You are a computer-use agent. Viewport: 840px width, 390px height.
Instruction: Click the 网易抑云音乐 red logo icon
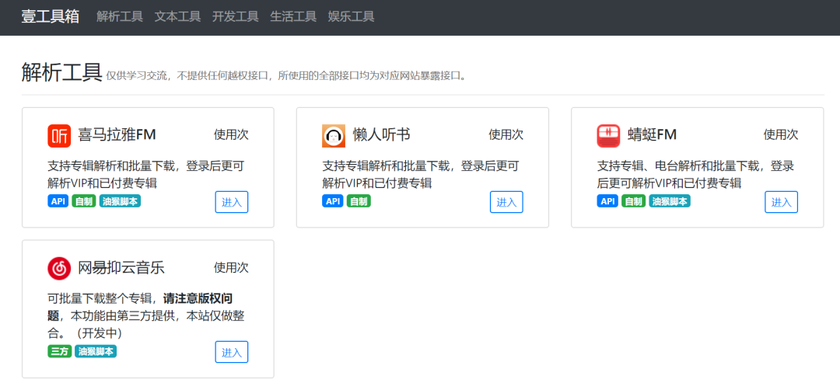(x=59, y=268)
